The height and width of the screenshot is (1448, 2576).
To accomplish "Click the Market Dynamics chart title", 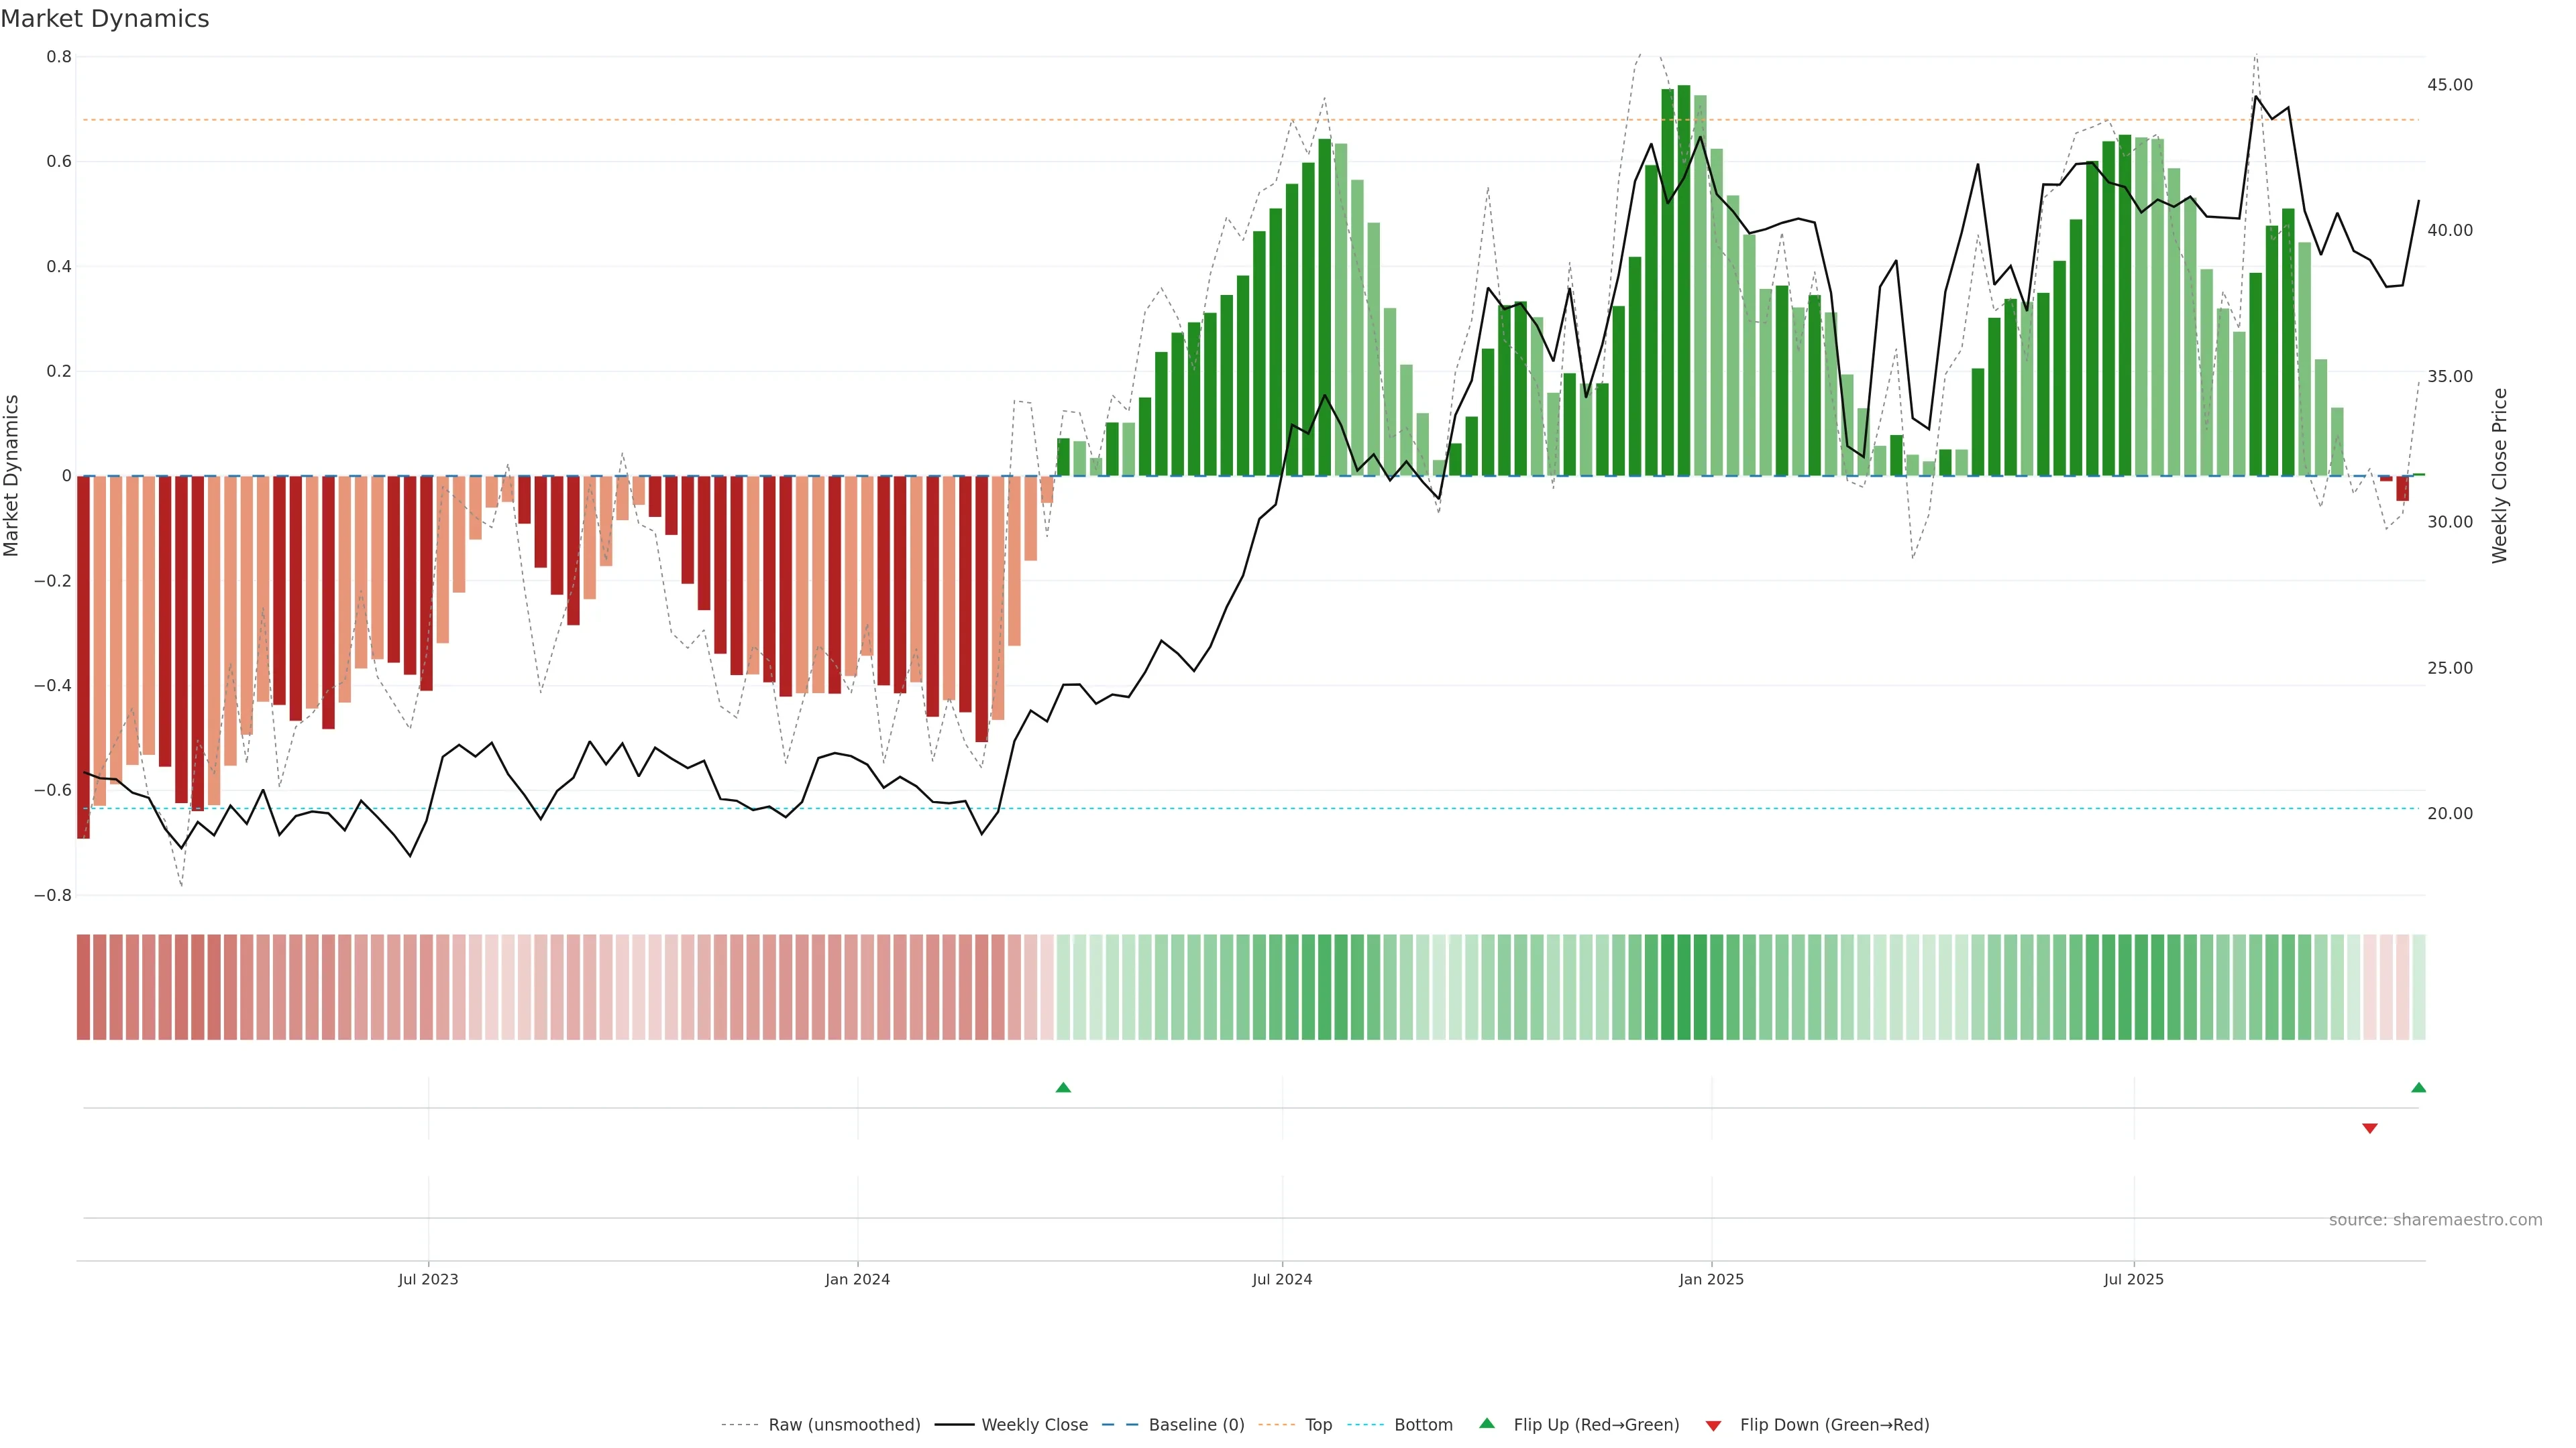I will [105, 19].
